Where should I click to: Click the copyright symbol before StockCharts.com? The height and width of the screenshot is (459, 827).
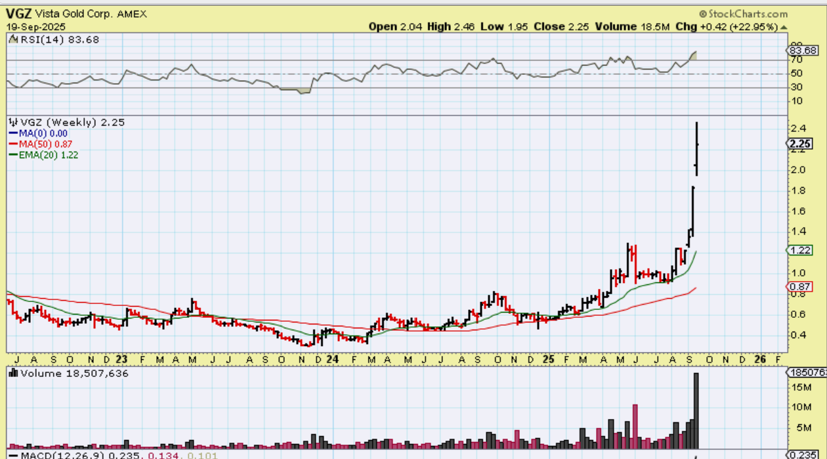[703, 14]
